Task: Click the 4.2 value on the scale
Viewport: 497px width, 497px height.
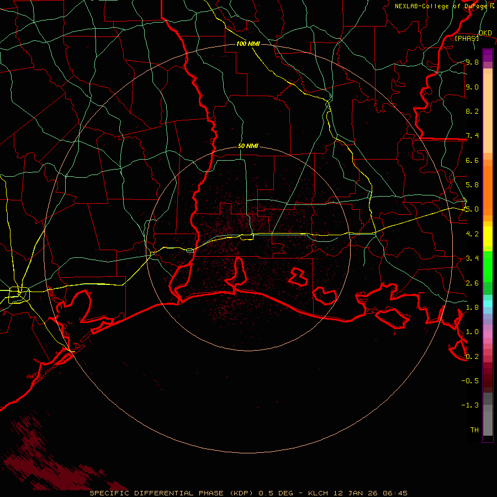Action: 472,234
